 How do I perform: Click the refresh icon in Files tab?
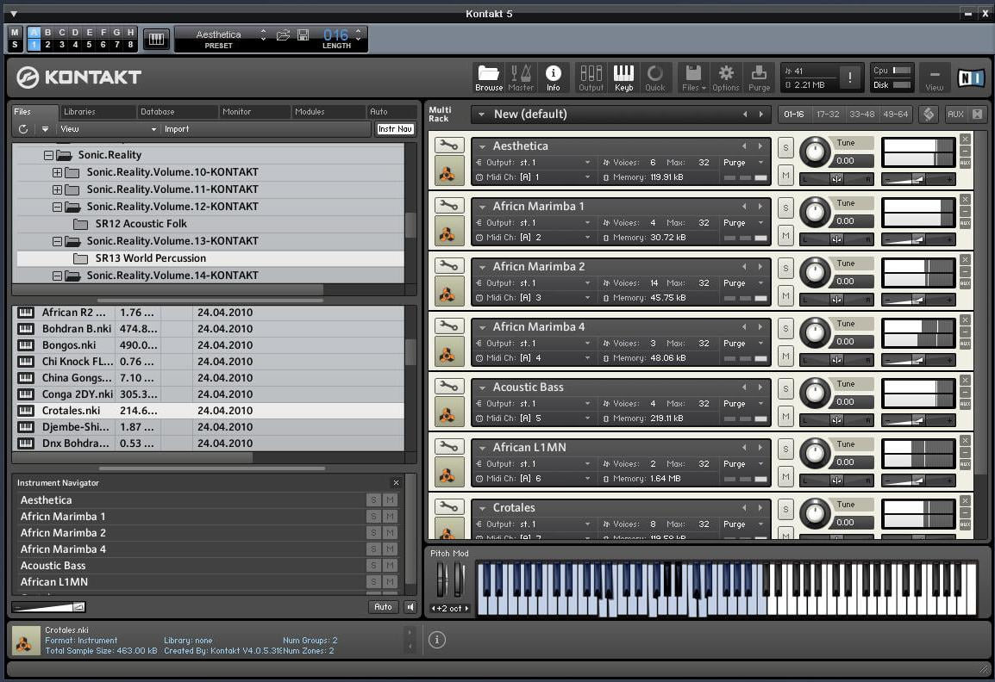[23, 128]
